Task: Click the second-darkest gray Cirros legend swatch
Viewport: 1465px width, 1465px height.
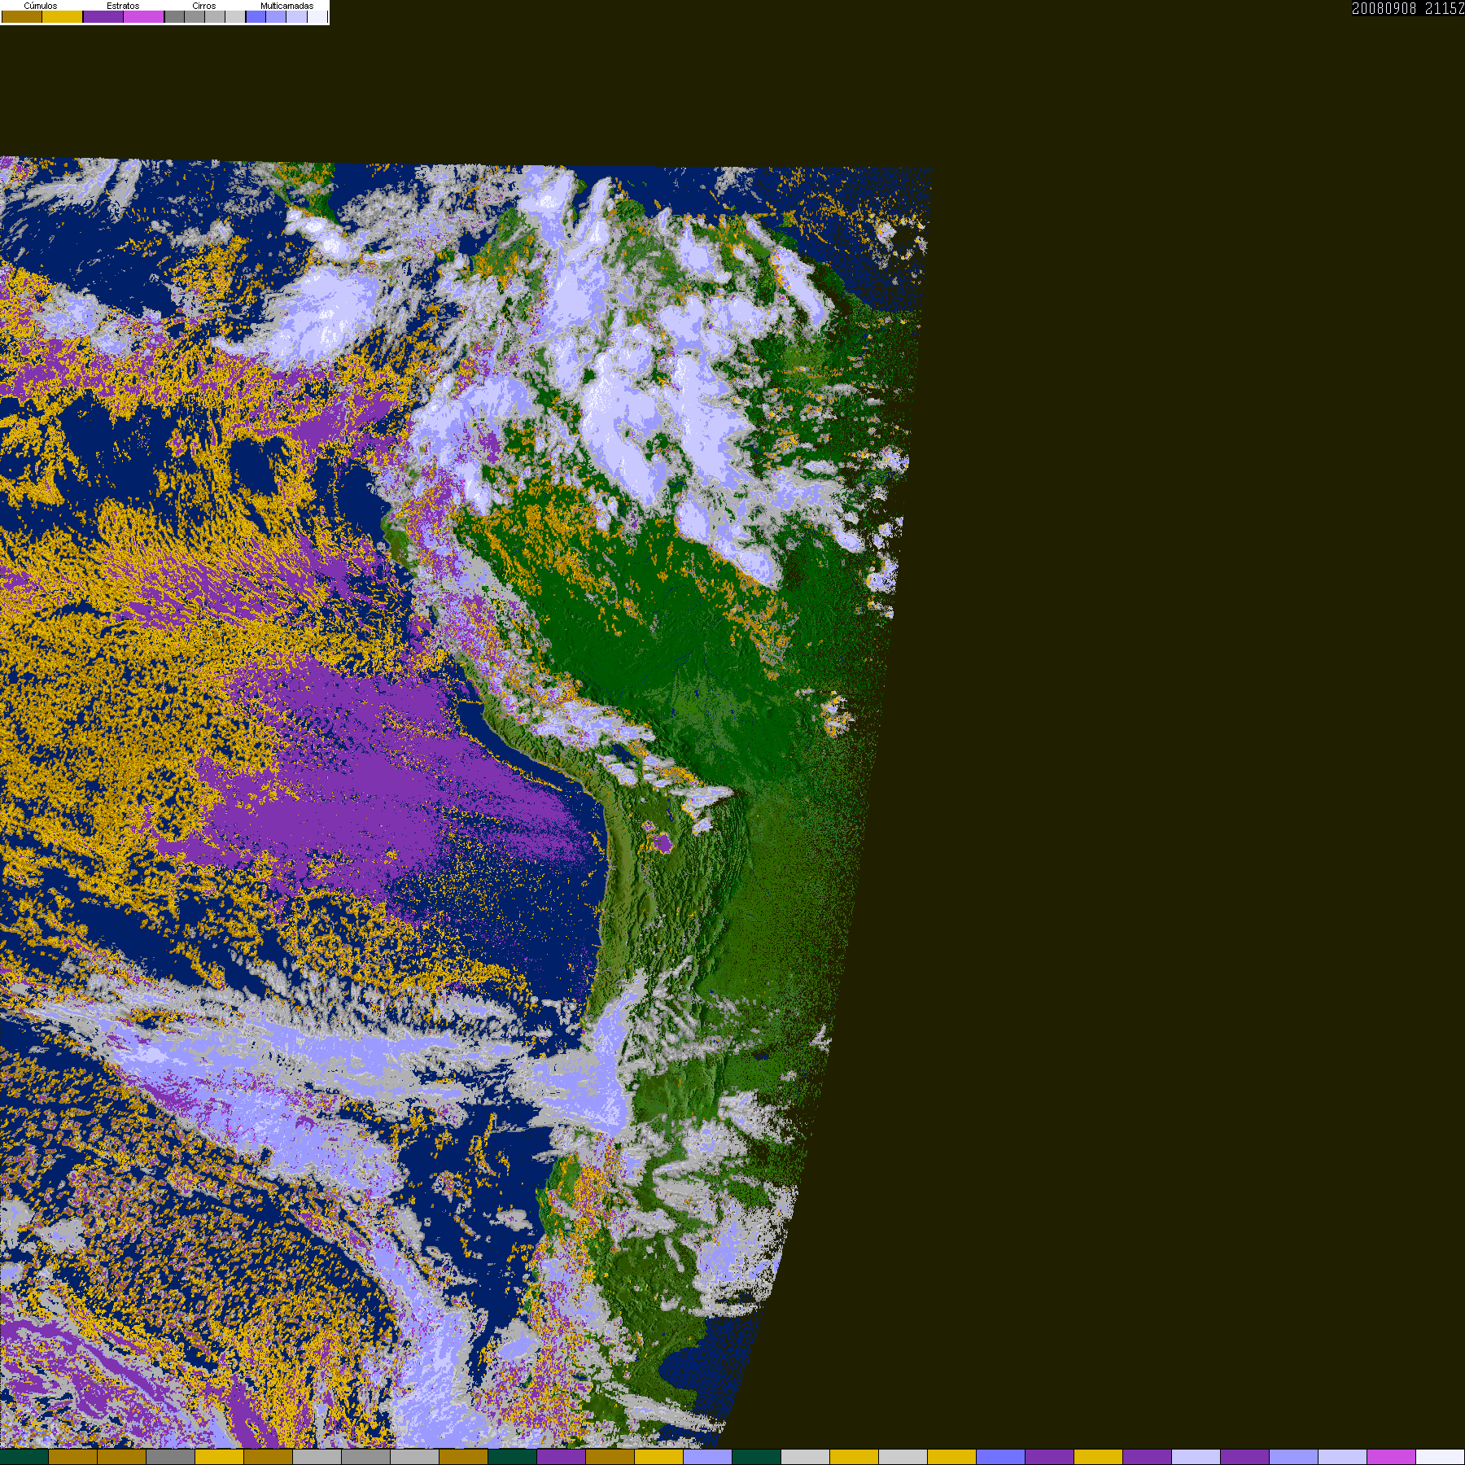Action: pyautogui.click(x=195, y=17)
